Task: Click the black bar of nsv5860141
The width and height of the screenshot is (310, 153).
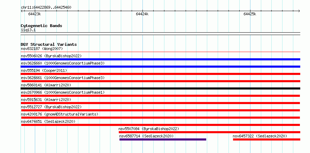Action: pos(160,88)
